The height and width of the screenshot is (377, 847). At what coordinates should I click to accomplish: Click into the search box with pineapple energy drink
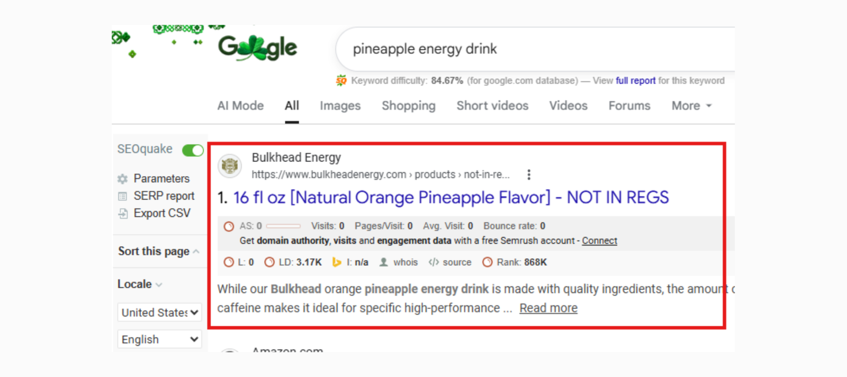point(529,49)
